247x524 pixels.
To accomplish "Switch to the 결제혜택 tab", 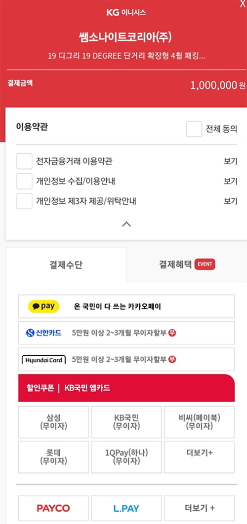I will coord(187,264).
